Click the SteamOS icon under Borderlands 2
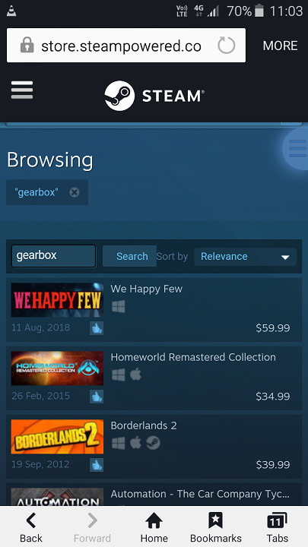 click(x=153, y=443)
